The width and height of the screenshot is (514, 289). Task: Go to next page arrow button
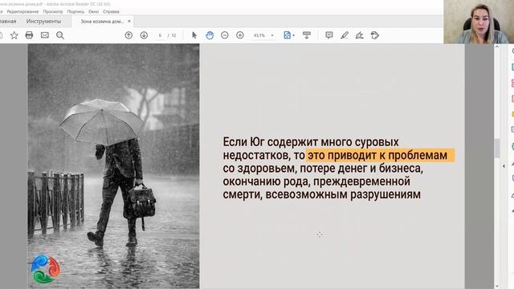click(x=144, y=35)
